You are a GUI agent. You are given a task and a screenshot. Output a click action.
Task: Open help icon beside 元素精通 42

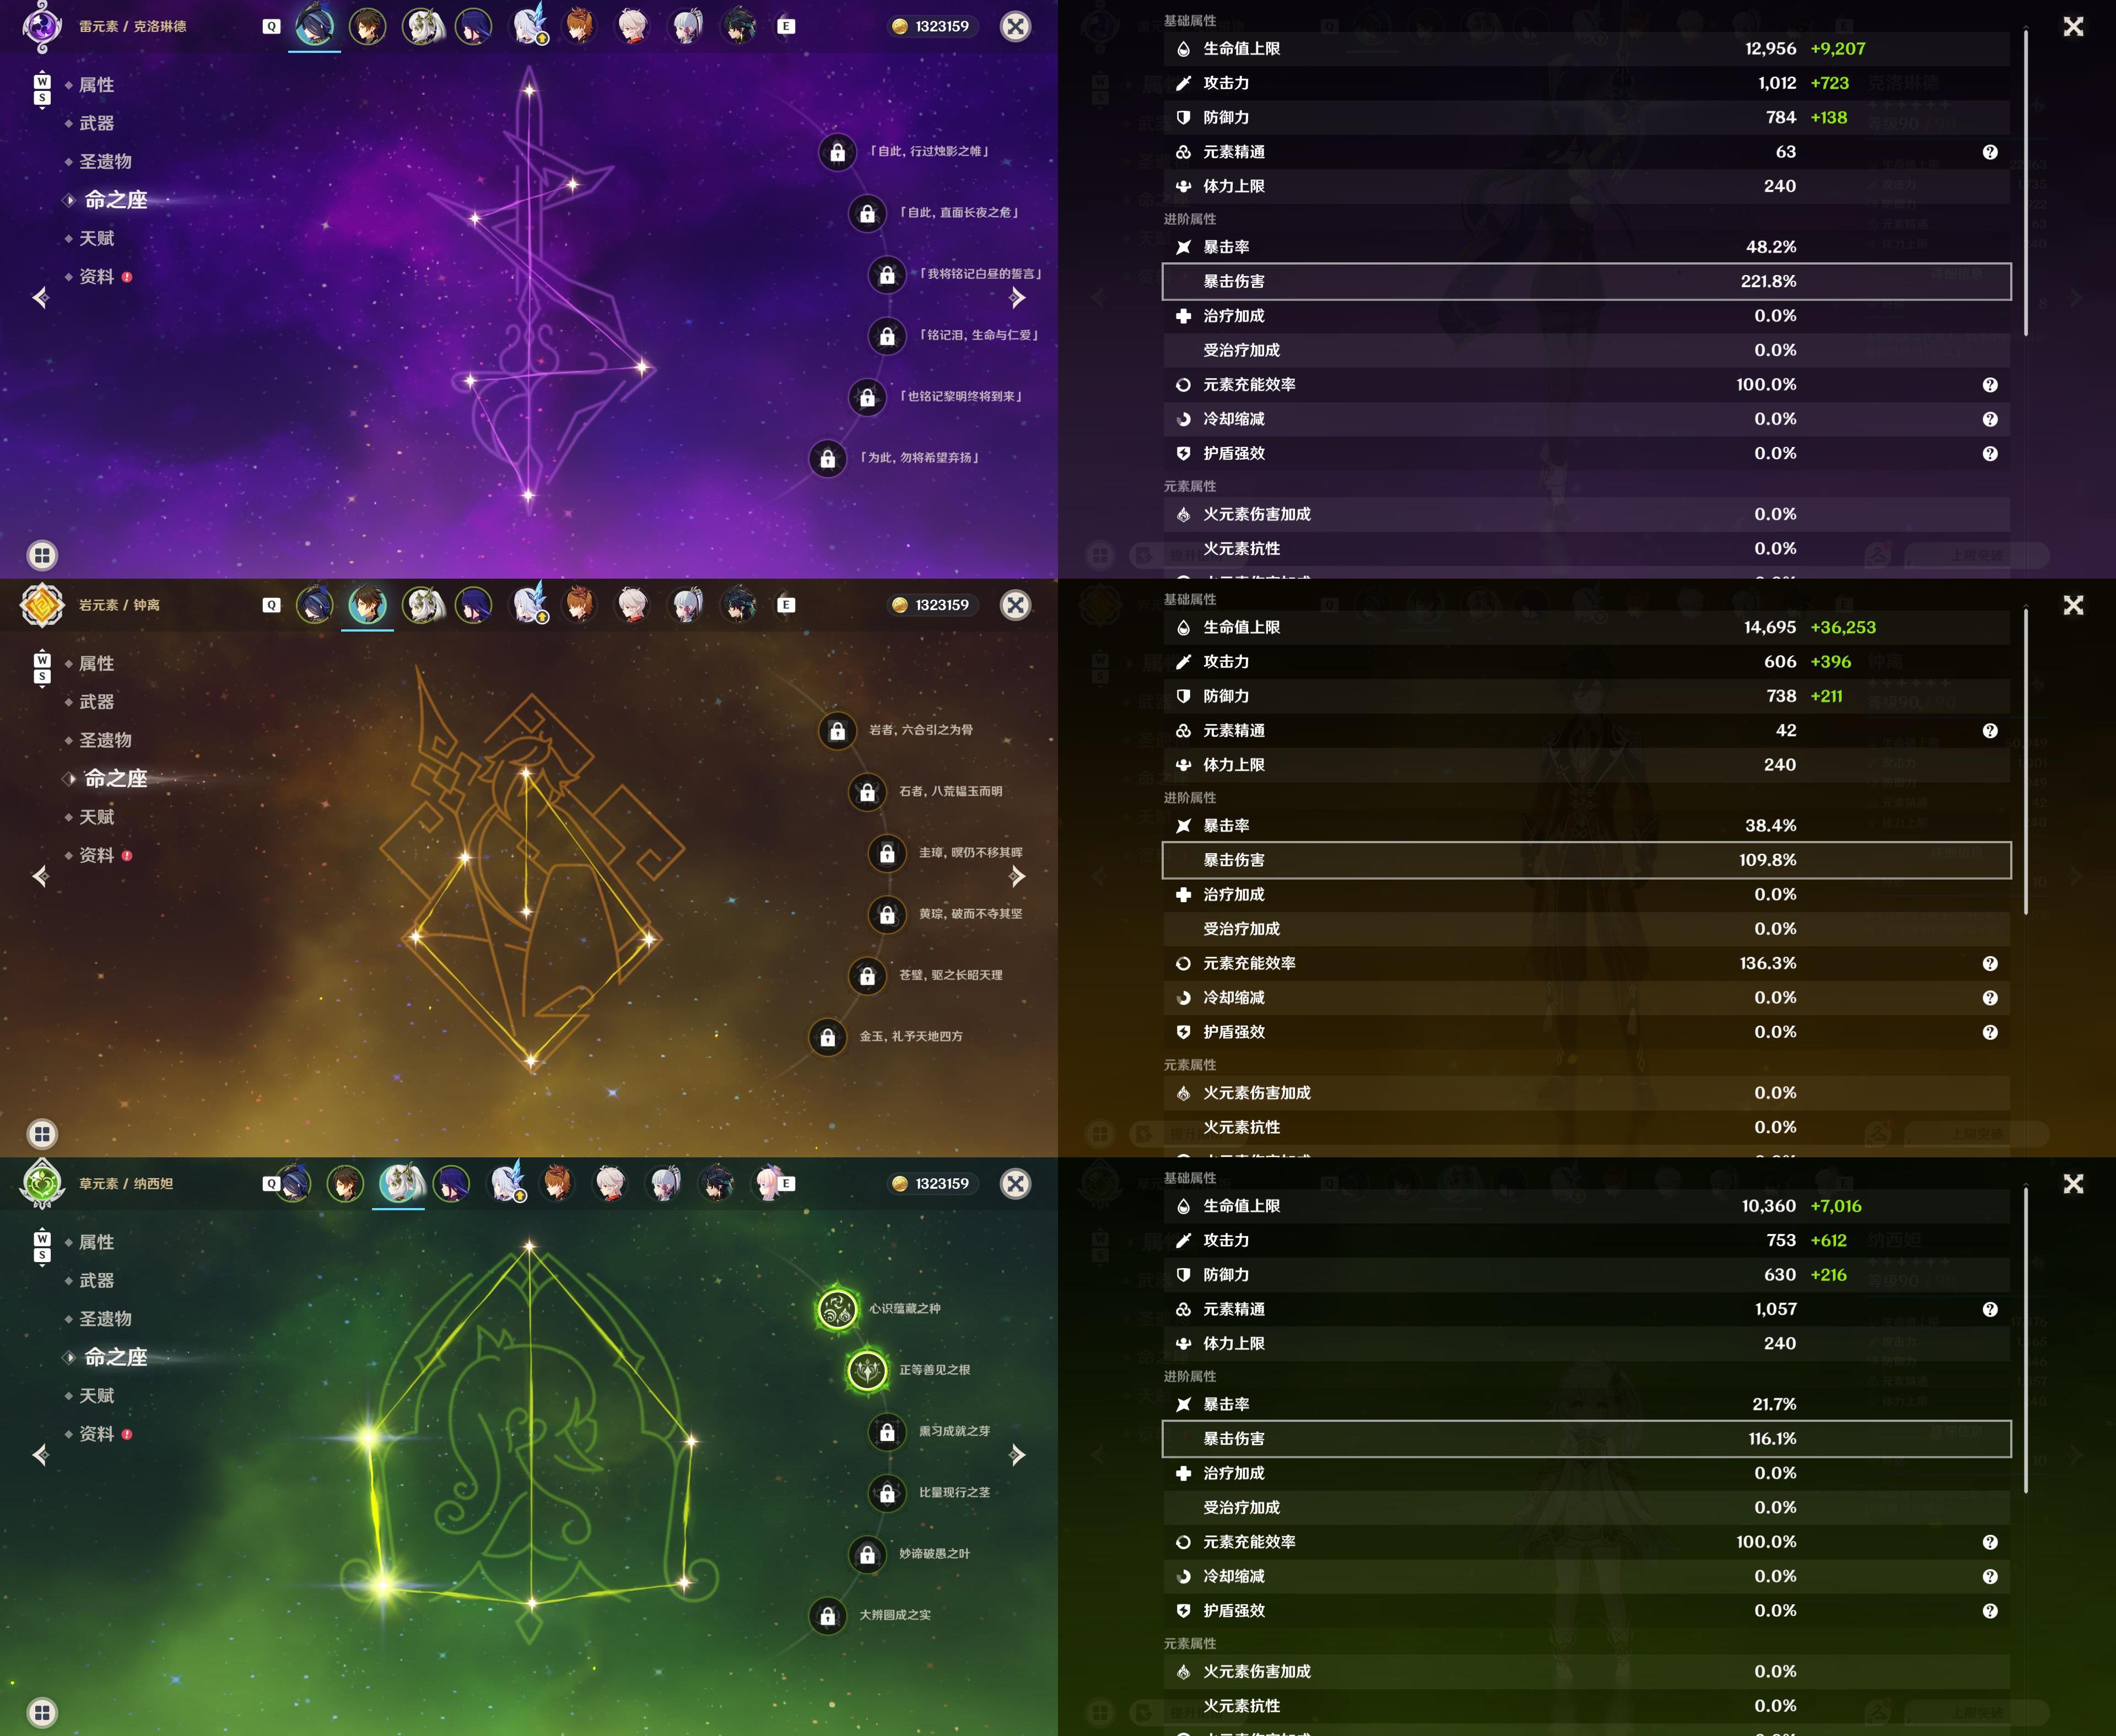(x=1990, y=731)
